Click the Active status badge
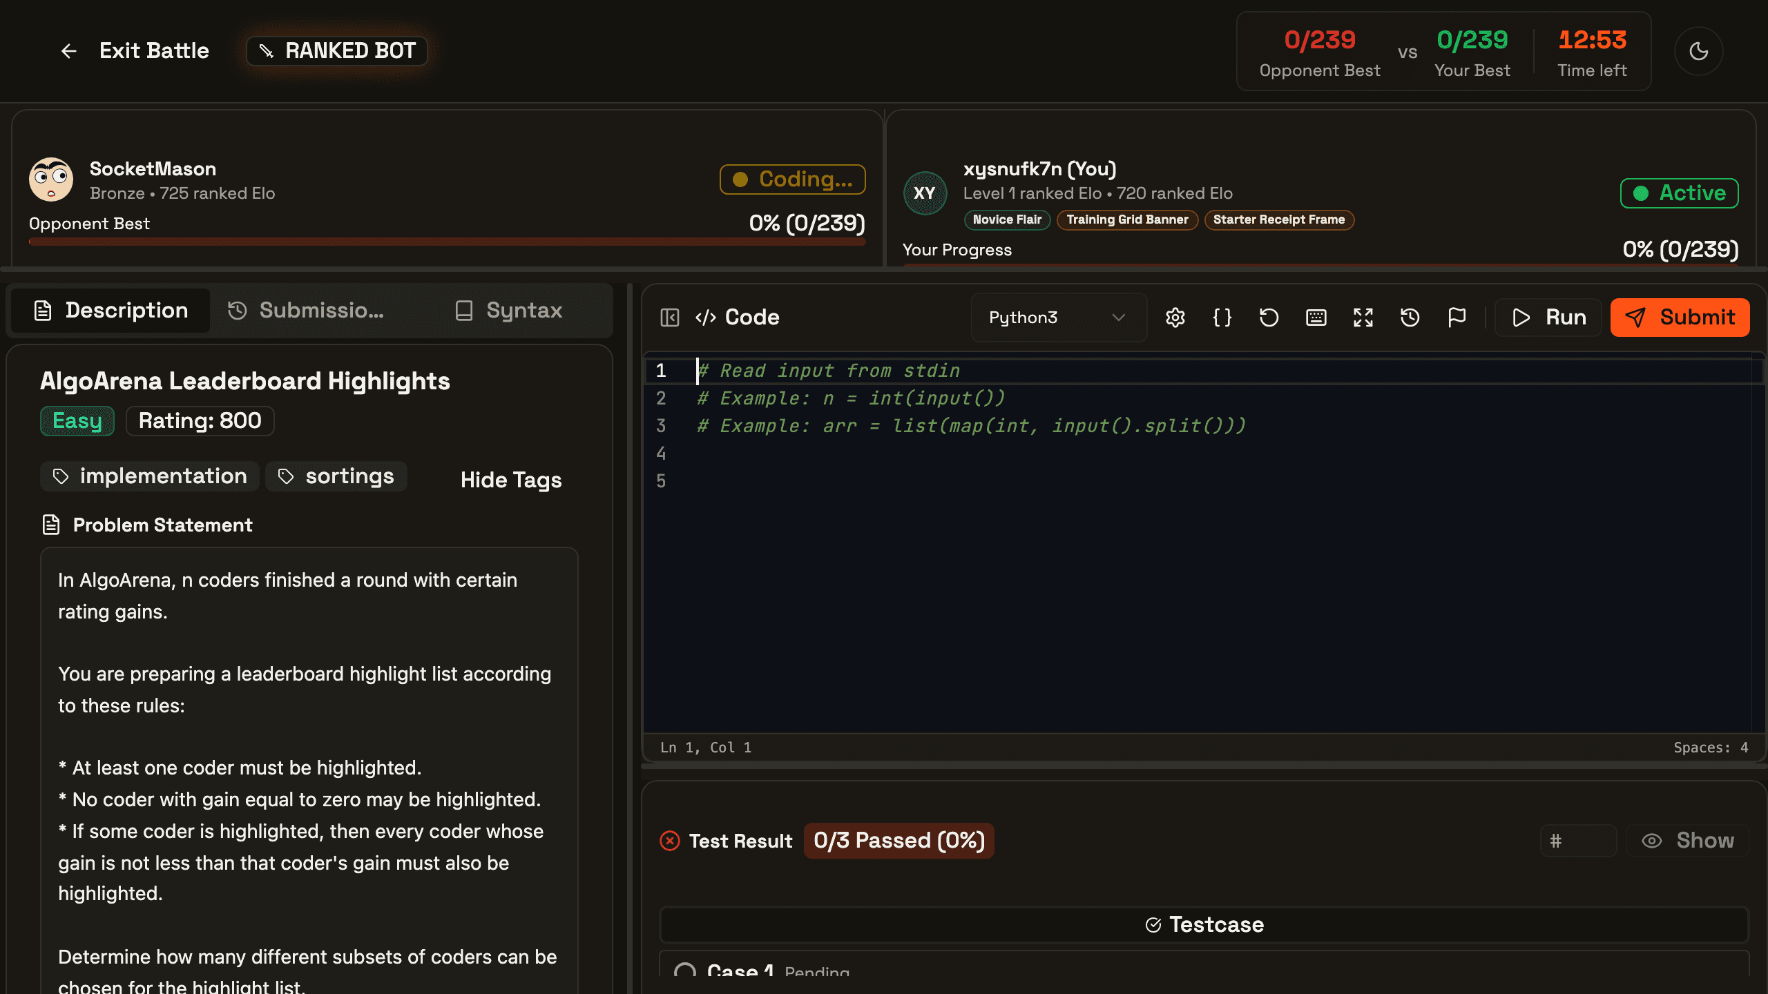Viewport: 1768px width, 994px height. (1679, 193)
